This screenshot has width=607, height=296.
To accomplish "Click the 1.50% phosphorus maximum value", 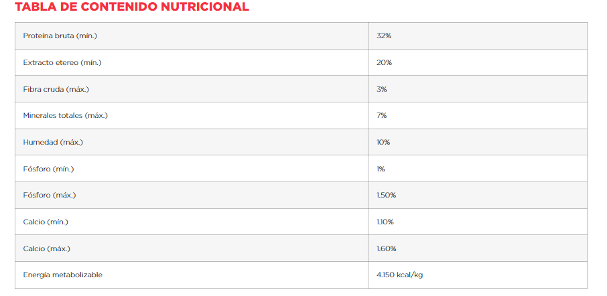I will coord(387,195).
